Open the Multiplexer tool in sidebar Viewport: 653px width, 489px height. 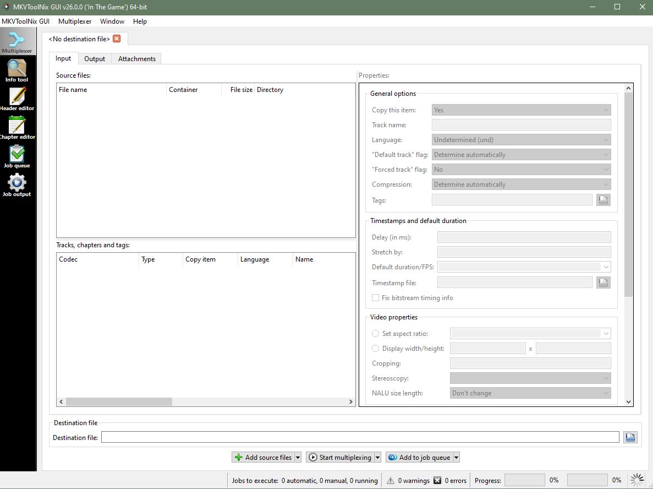(x=17, y=41)
